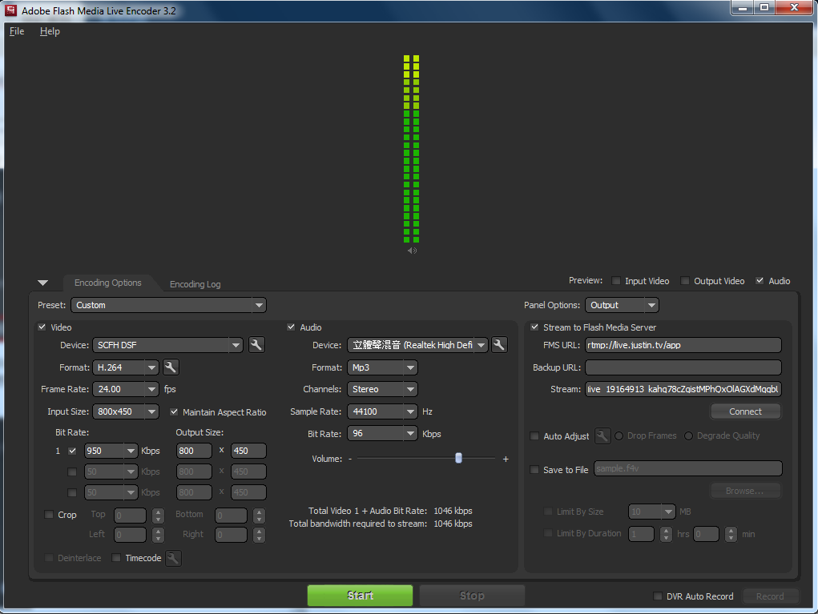The width and height of the screenshot is (818, 614).
Task: Enable the Input Video preview checkbox
Action: (616, 281)
